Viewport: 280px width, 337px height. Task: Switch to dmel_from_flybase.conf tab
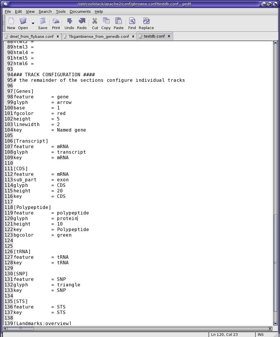pyautogui.click(x=31, y=36)
